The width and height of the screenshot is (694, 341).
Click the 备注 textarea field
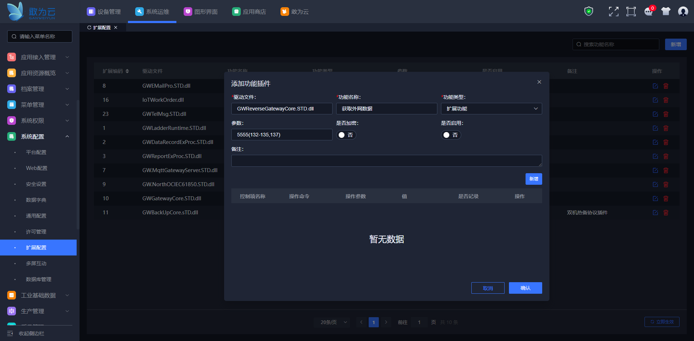386,161
